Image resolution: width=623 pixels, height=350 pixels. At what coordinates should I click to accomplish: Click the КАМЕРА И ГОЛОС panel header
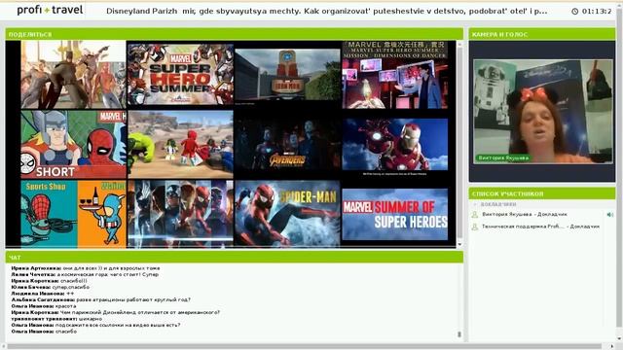(542, 35)
